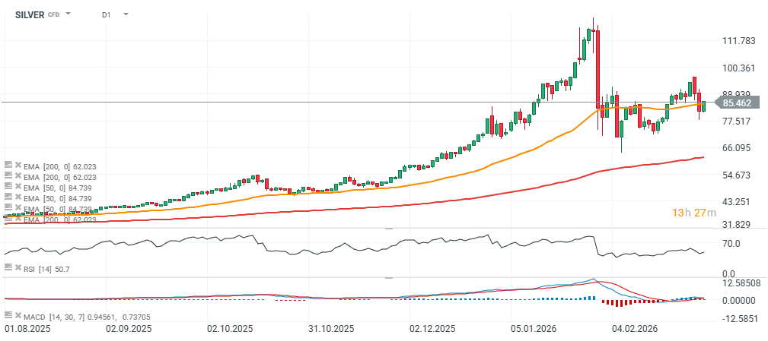Open the D1 timeframe dropdown arrow

pyautogui.click(x=125, y=14)
